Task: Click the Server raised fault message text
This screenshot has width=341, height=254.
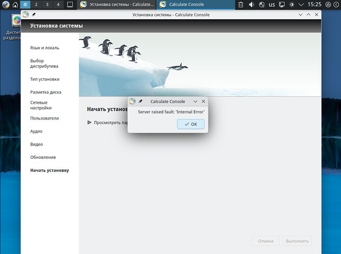Action: point(171,112)
